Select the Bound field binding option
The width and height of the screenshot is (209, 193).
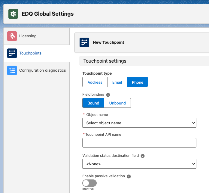tap(93, 103)
